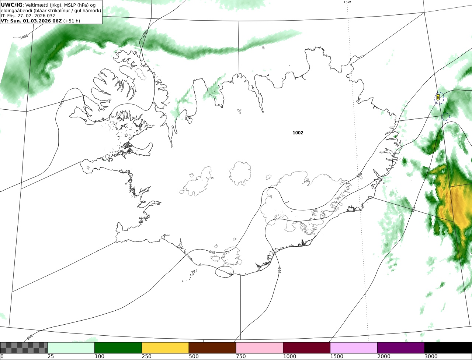
Task: Click the UWC/IG title heading
Action: pyautogui.click(x=11, y=4)
